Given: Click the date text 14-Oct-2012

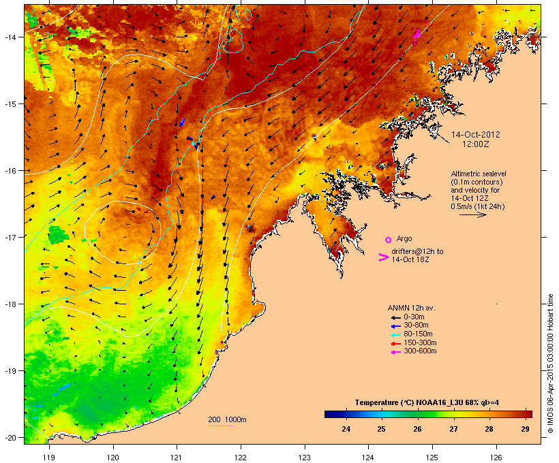Looking at the screenshot, I should 476,135.
